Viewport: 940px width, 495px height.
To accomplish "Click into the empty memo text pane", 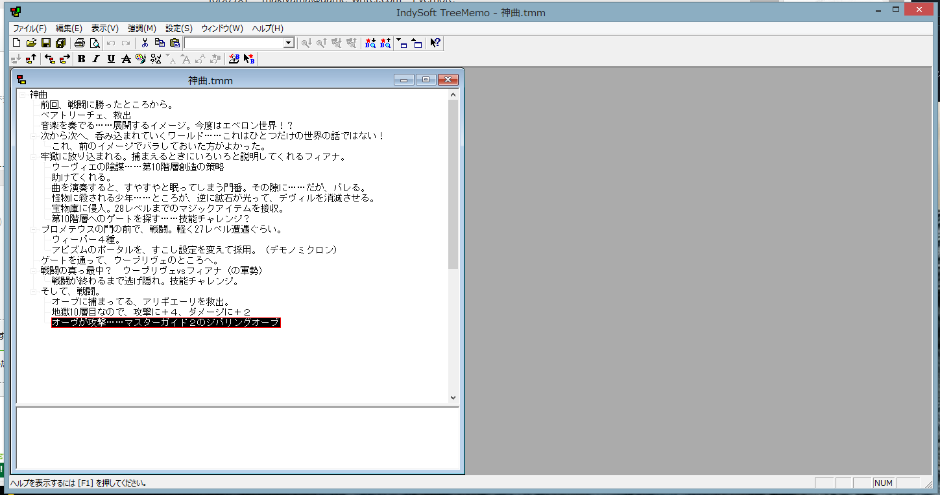I will (x=237, y=438).
